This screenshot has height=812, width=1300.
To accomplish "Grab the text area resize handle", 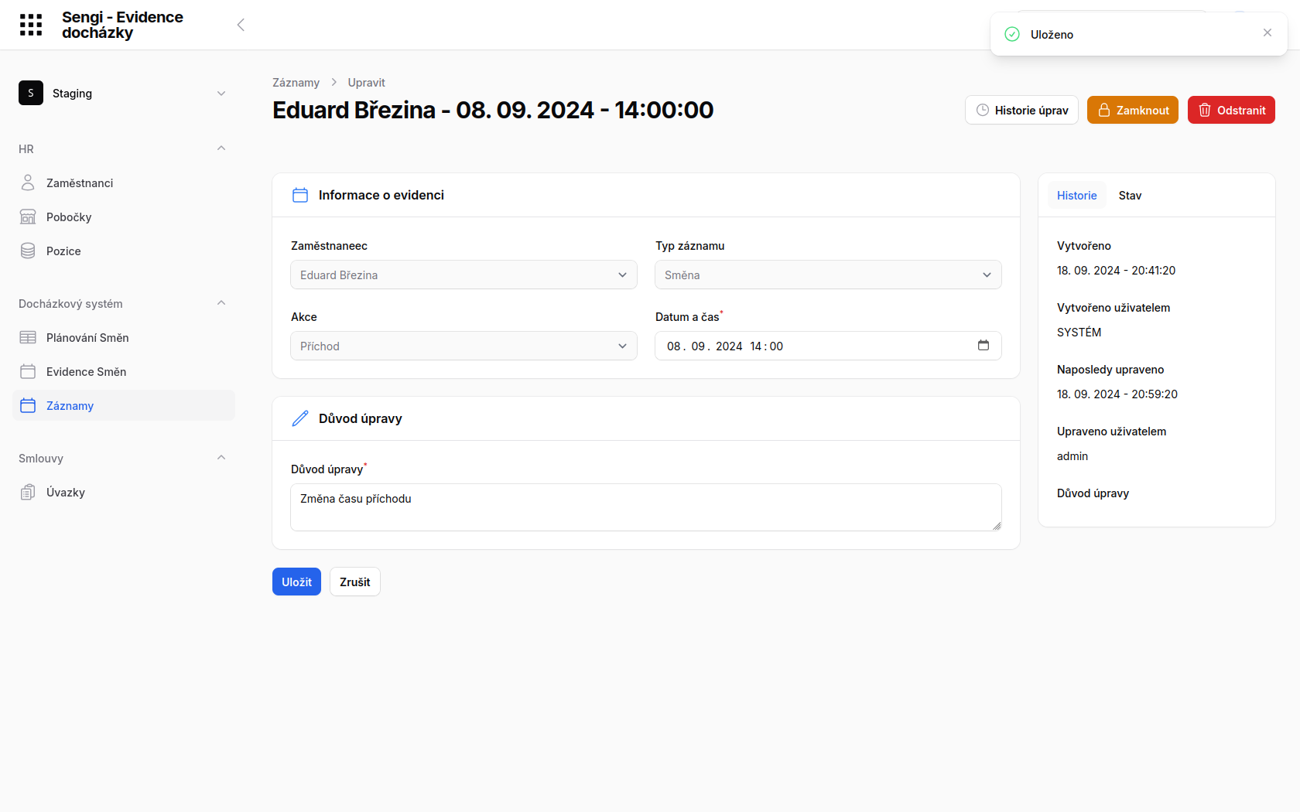I will coord(997,526).
